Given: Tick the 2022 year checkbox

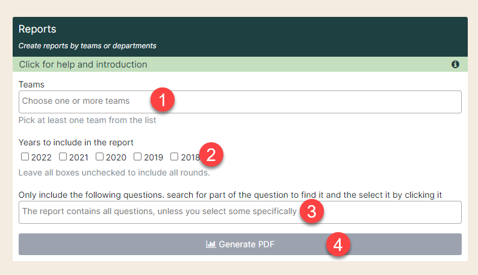Looking at the screenshot, I should [25, 157].
